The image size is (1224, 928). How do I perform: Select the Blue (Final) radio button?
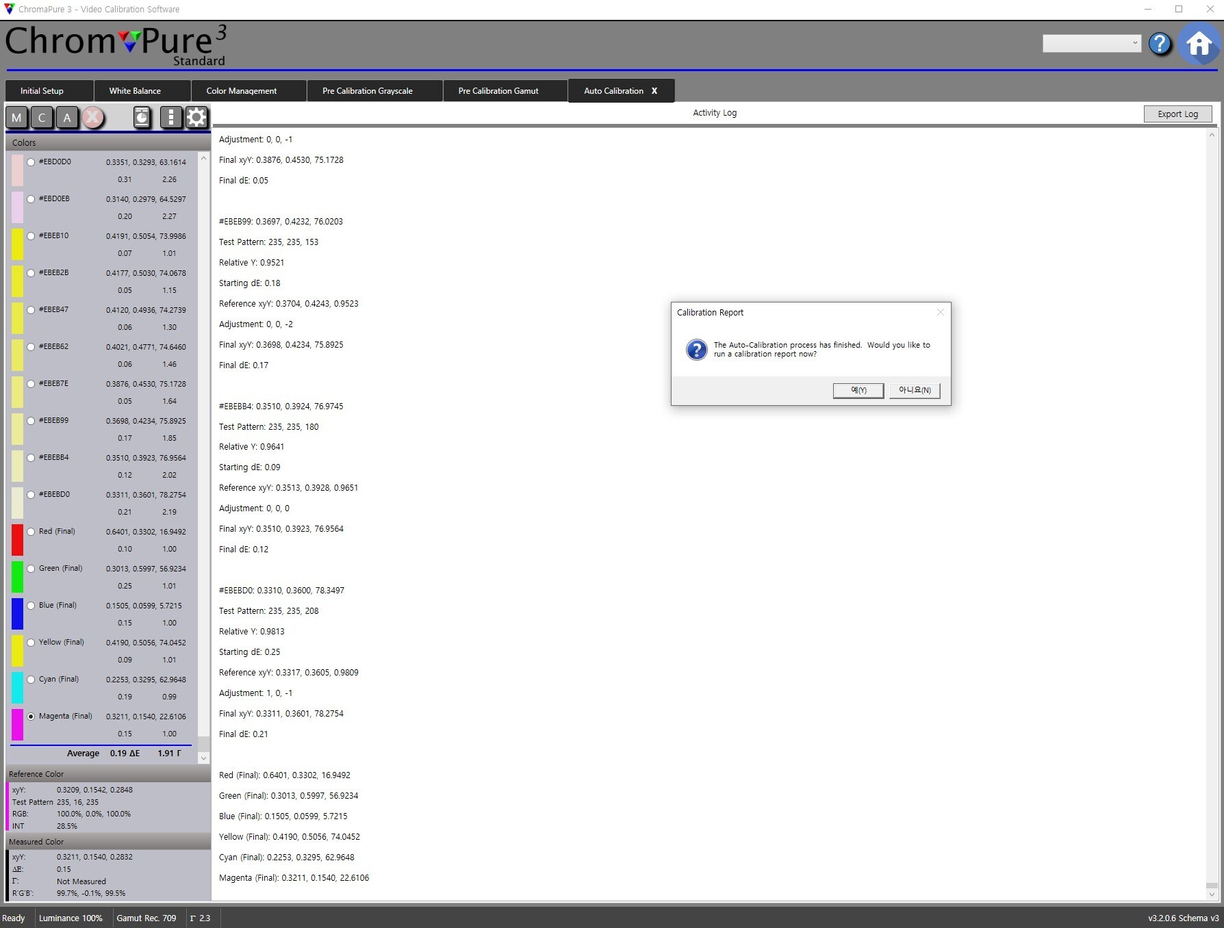pos(31,606)
